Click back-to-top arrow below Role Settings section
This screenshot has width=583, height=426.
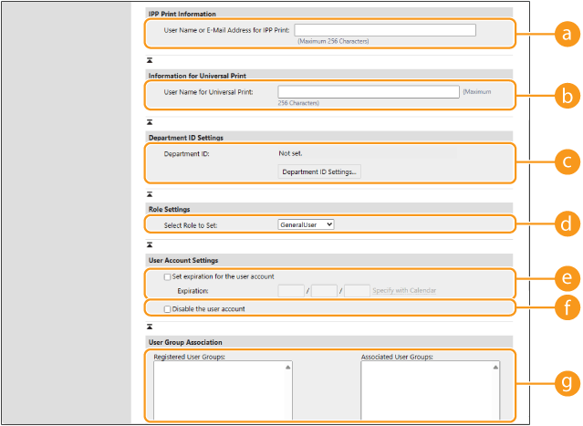coord(151,244)
